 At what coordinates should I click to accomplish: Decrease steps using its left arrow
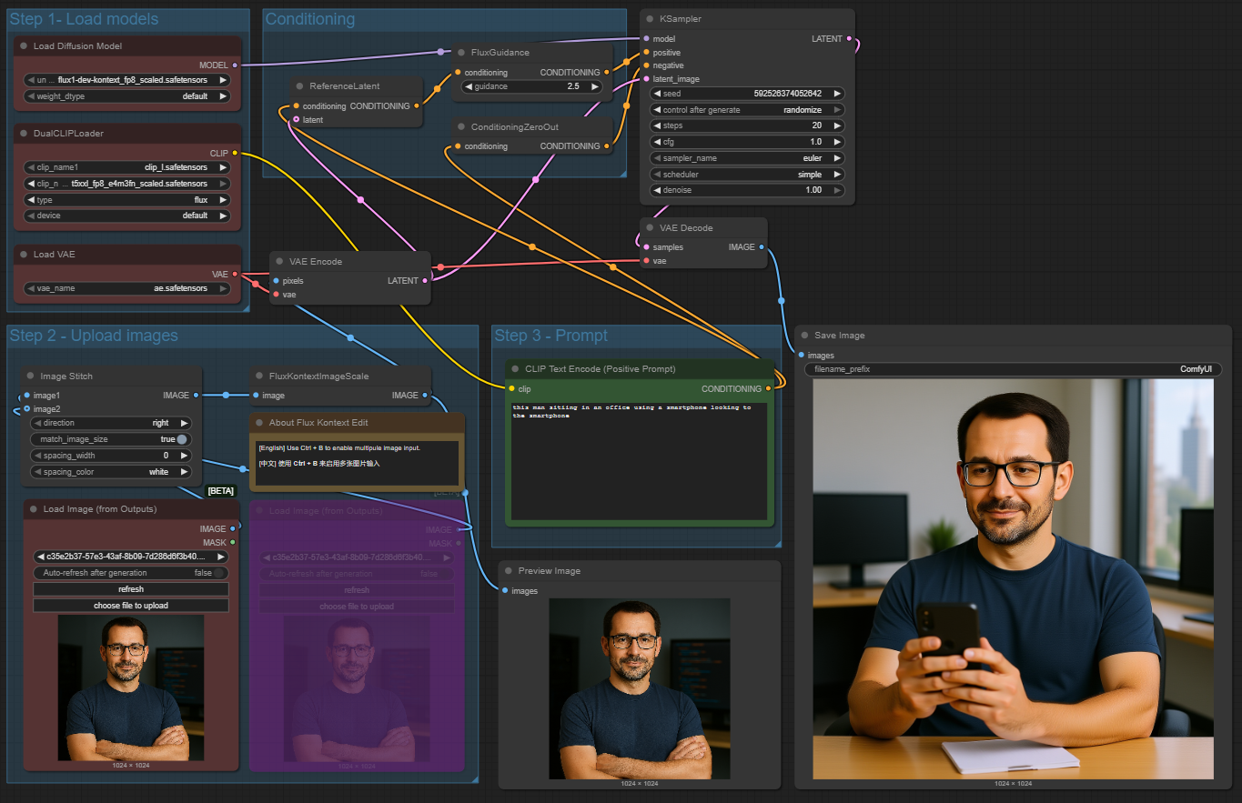(657, 125)
